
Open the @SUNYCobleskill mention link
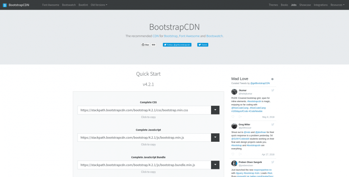[x=240, y=139]
